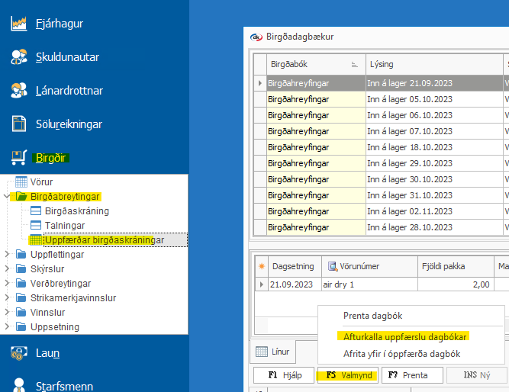Open the Laun module icon
The image size is (509, 392).
pyautogui.click(x=19, y=352)
